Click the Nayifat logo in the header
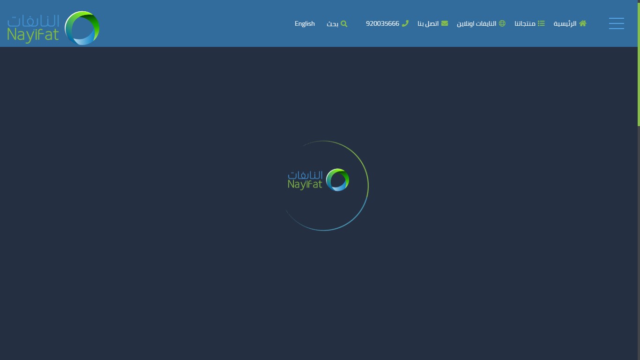 coord(53,28)
